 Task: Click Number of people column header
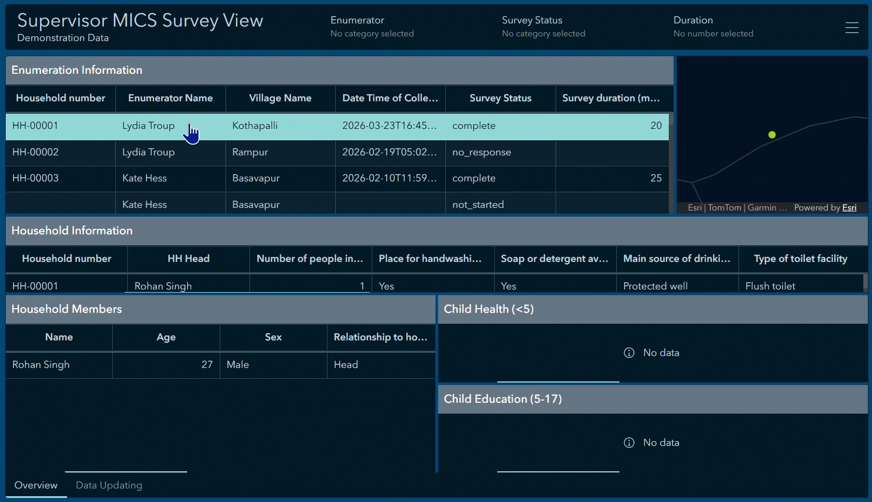(x=310, y=259)
